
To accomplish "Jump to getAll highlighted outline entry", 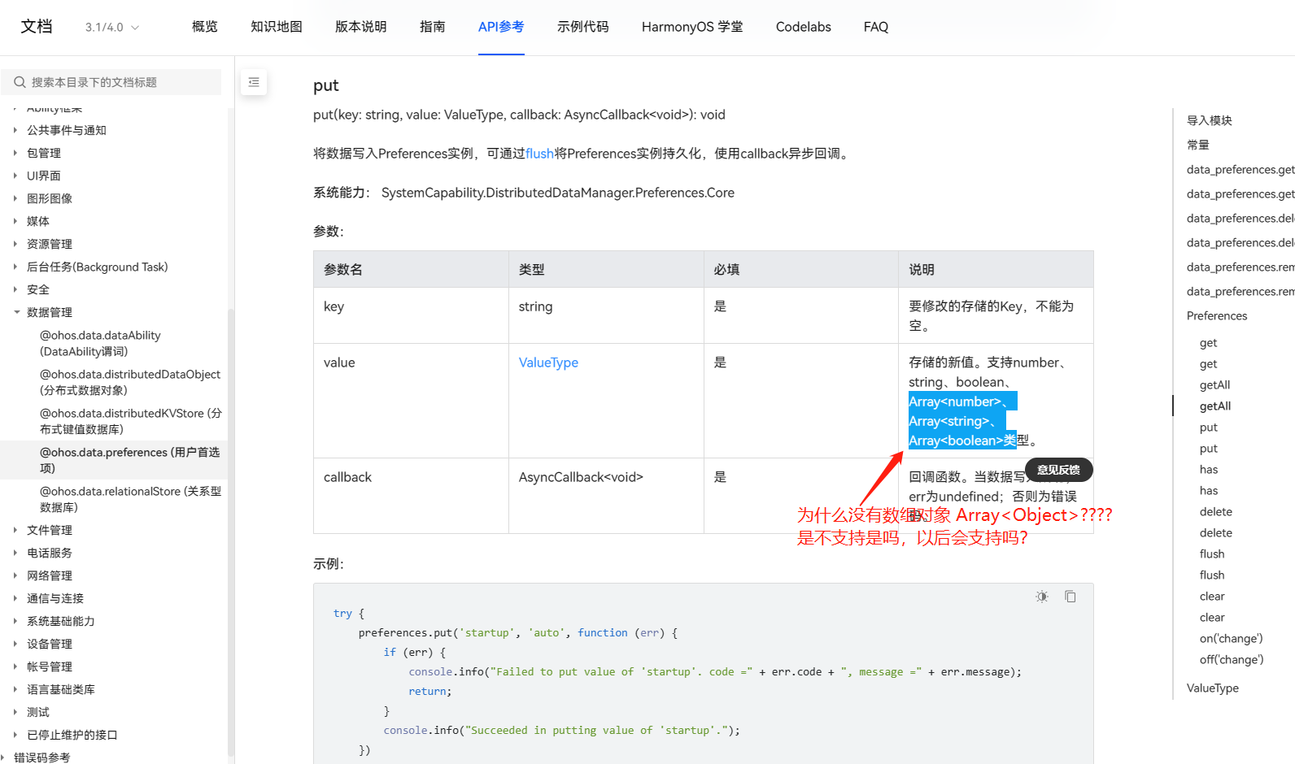I will pyautogui.click(x=1215, y=406).
